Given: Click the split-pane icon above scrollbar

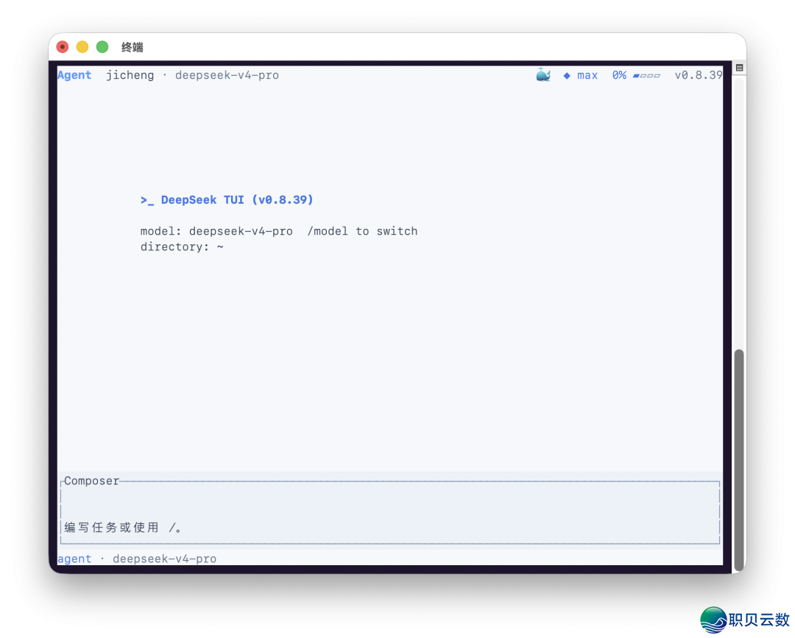Looking at the screenshot, I should point(739,68).
